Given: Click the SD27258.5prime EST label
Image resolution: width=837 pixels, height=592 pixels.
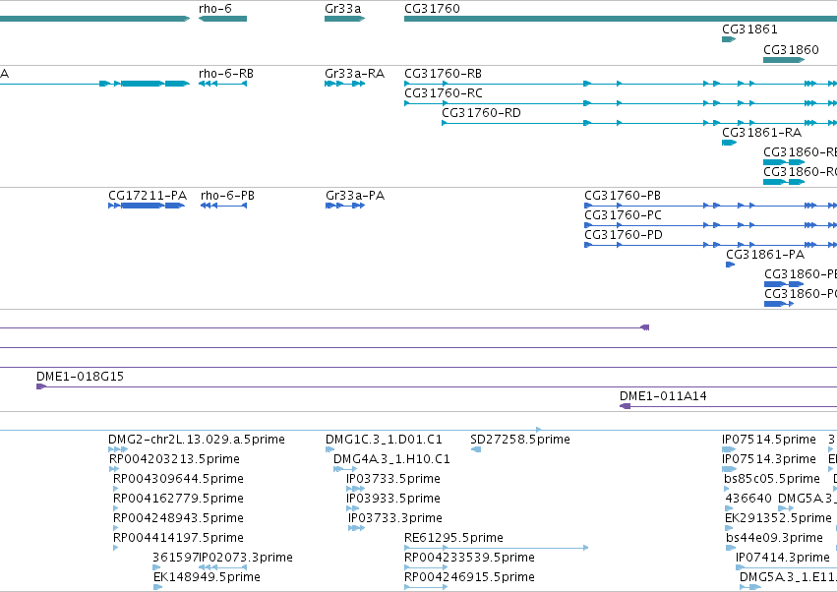Looking at the screenshot, I should (520, 440).
